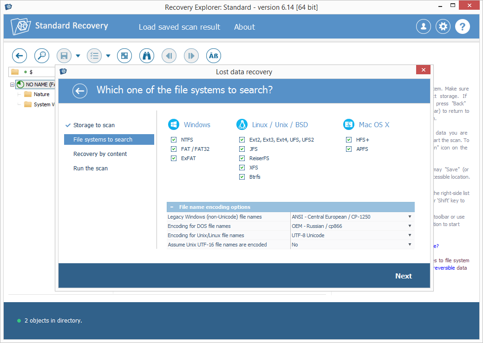Click the Mac OS X group heading
This screenshot has width=483, height=343.
coord(374,125)
